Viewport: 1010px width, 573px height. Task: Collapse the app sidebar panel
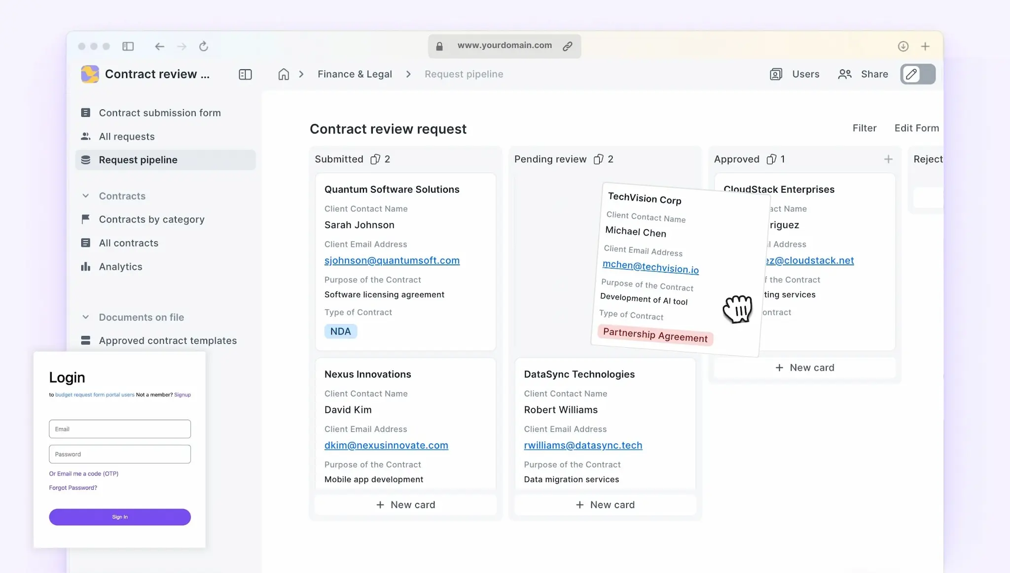click(x=245, y=74)
